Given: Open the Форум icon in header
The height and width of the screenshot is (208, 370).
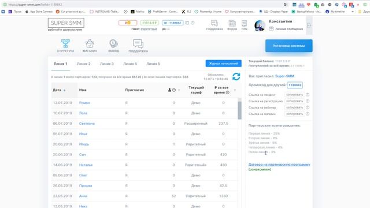Looking at the screenshot, I should (x=232, y=23).
